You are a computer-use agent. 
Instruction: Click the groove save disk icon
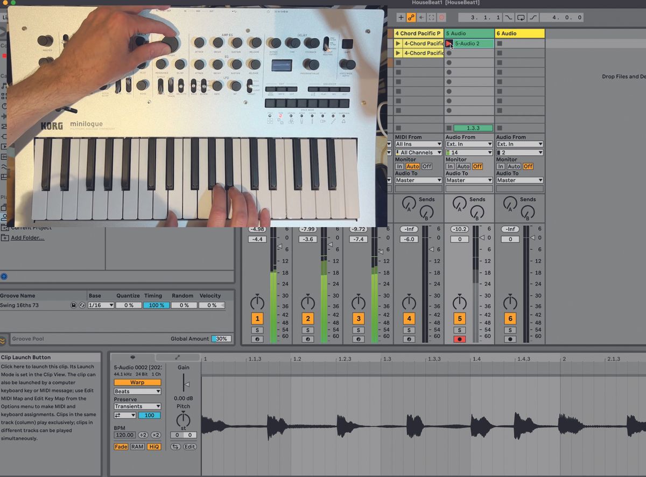pyautogui.click(x=74, y=305)
